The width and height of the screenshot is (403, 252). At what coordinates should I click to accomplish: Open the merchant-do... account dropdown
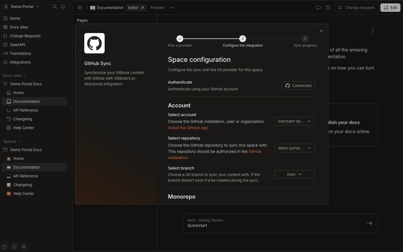point(295,121)
